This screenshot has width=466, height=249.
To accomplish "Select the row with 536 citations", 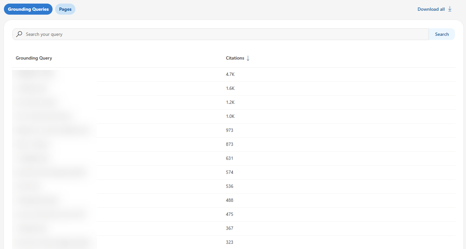I will pyautogui.click(x=229, y=186).
